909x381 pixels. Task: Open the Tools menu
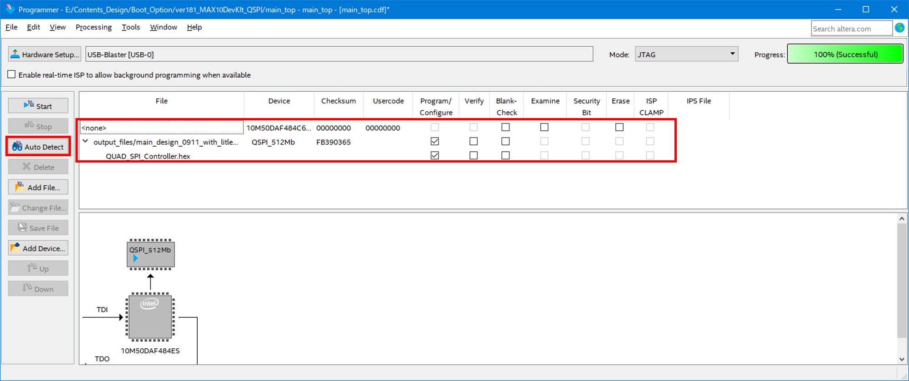pos(130,27)
